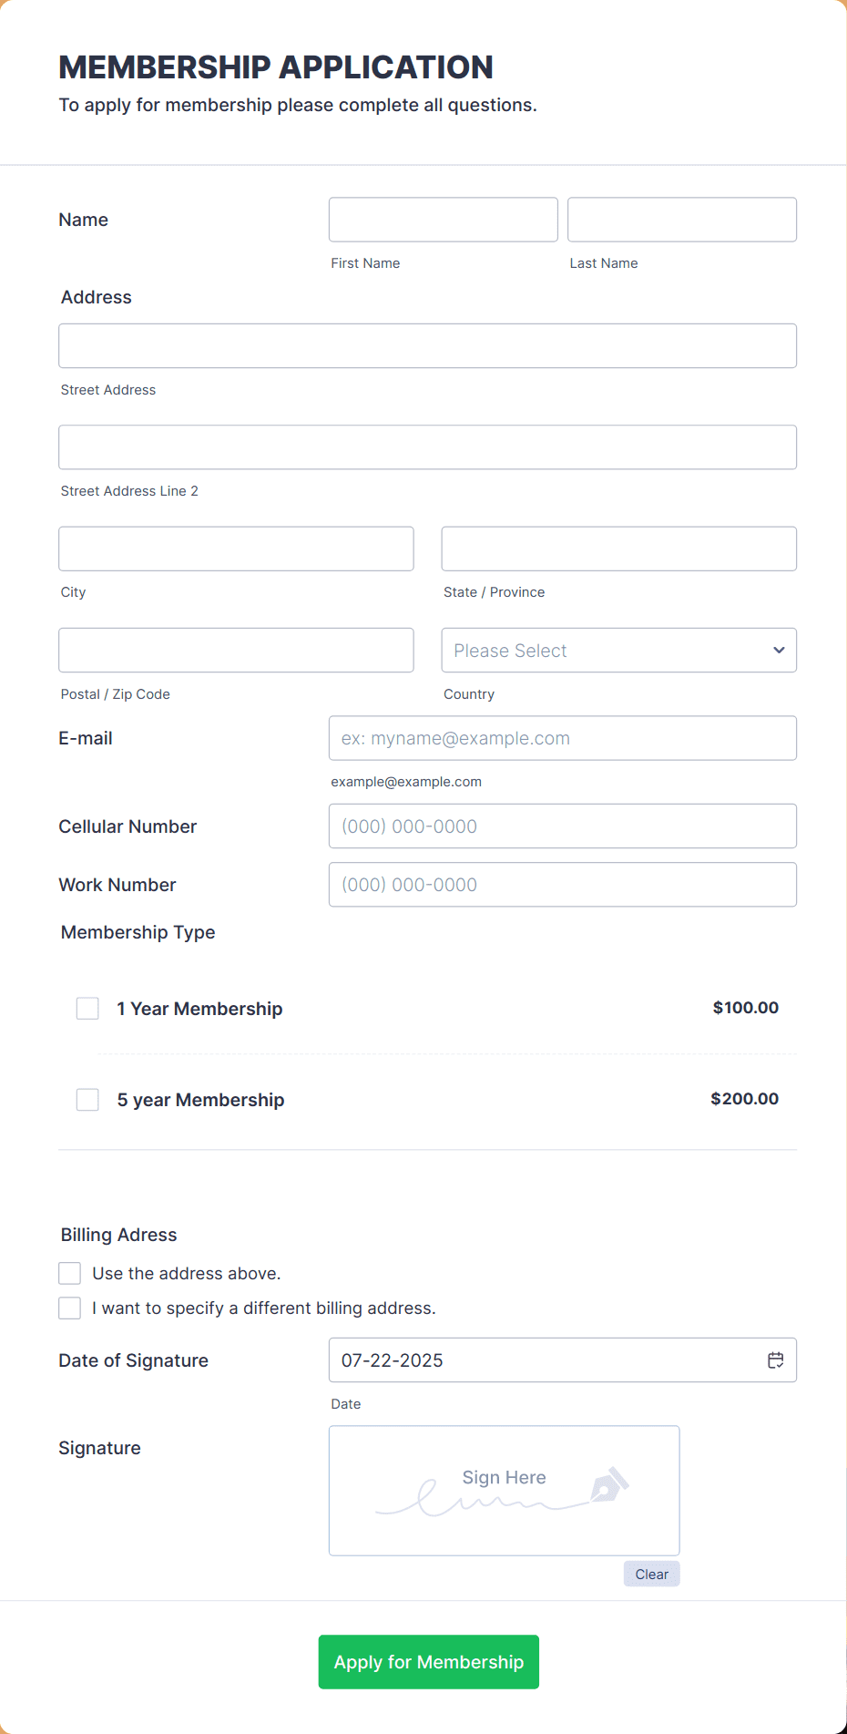Select the City input box
This screenshot has height=1734, width=847.
tap(236, 548)
